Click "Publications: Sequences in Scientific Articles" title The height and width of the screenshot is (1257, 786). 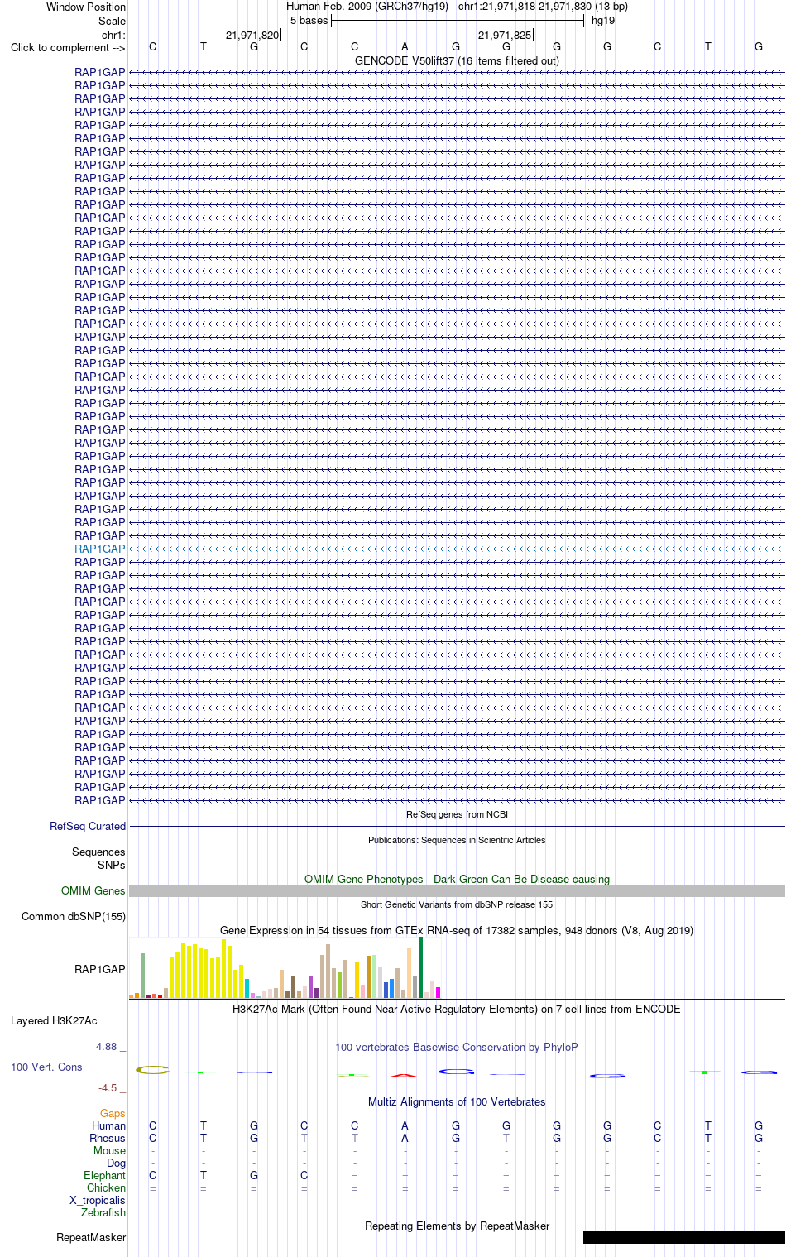pyautogui.click(x=457, y=840)
